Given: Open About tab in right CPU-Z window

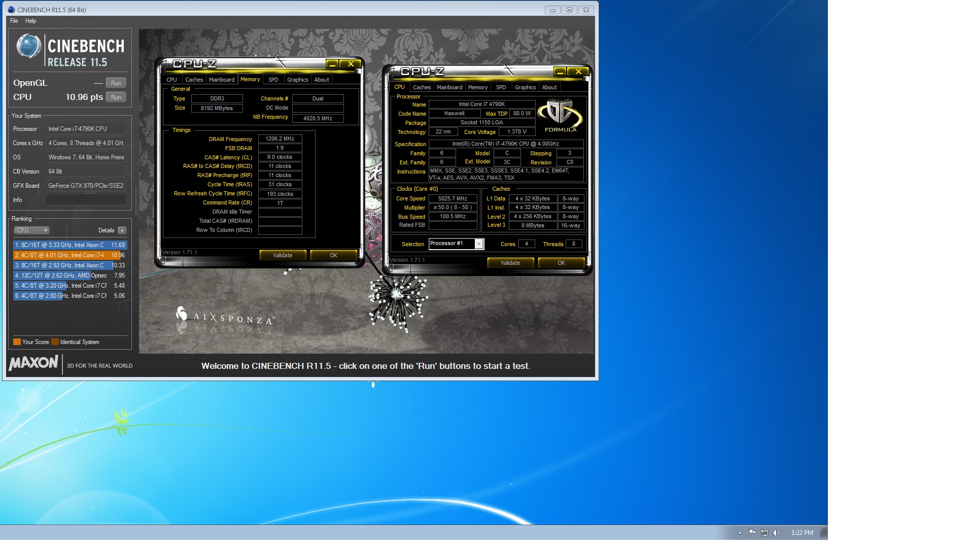Looking at the screenshot, I should coord(549,87).
